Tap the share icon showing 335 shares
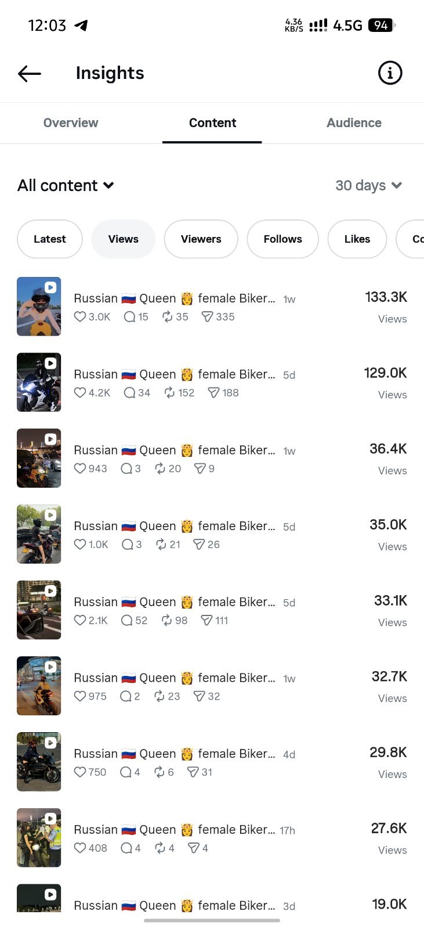This screenshot has width=424, height=929. coord(207,317)
